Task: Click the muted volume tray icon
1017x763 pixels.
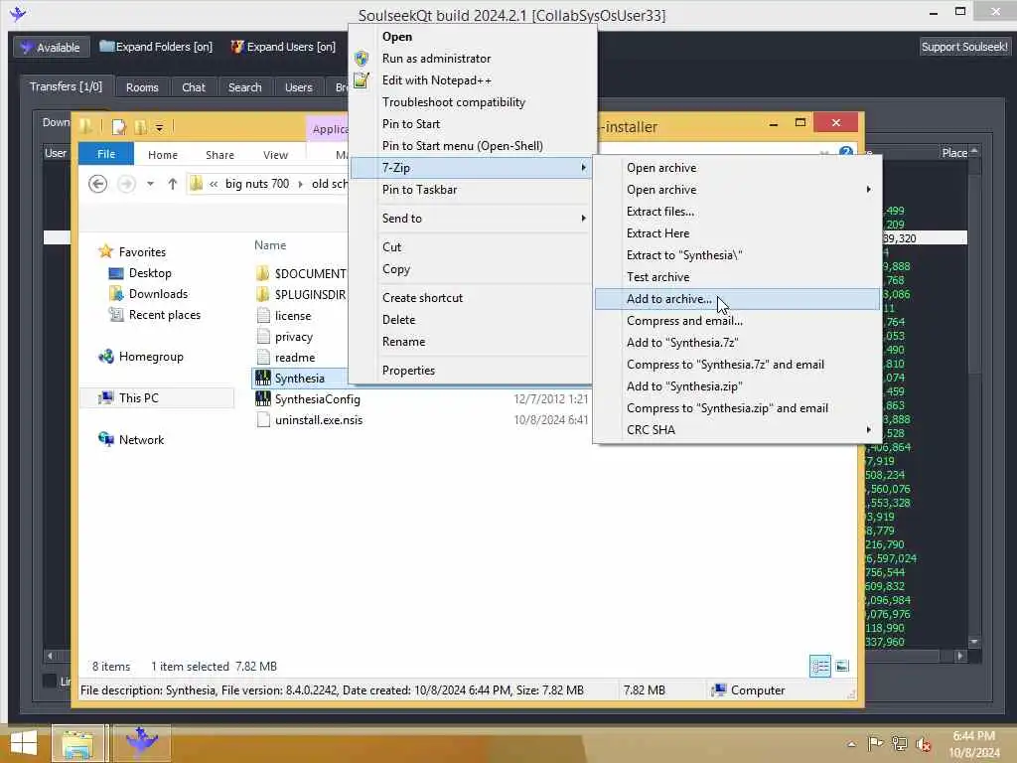Action: [x=923, y=744]
